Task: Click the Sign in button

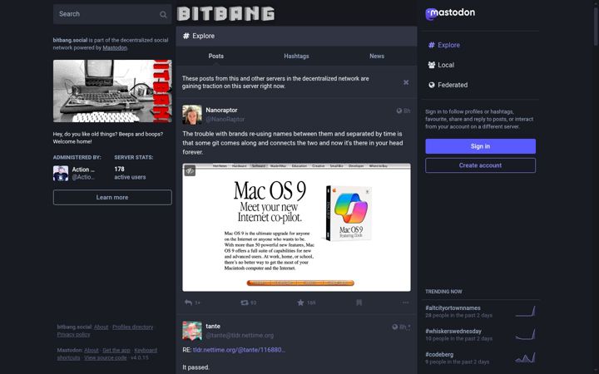Action: click(x=480, y=146)
